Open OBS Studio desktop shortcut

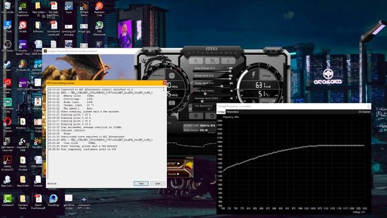(x=8, y=47)
